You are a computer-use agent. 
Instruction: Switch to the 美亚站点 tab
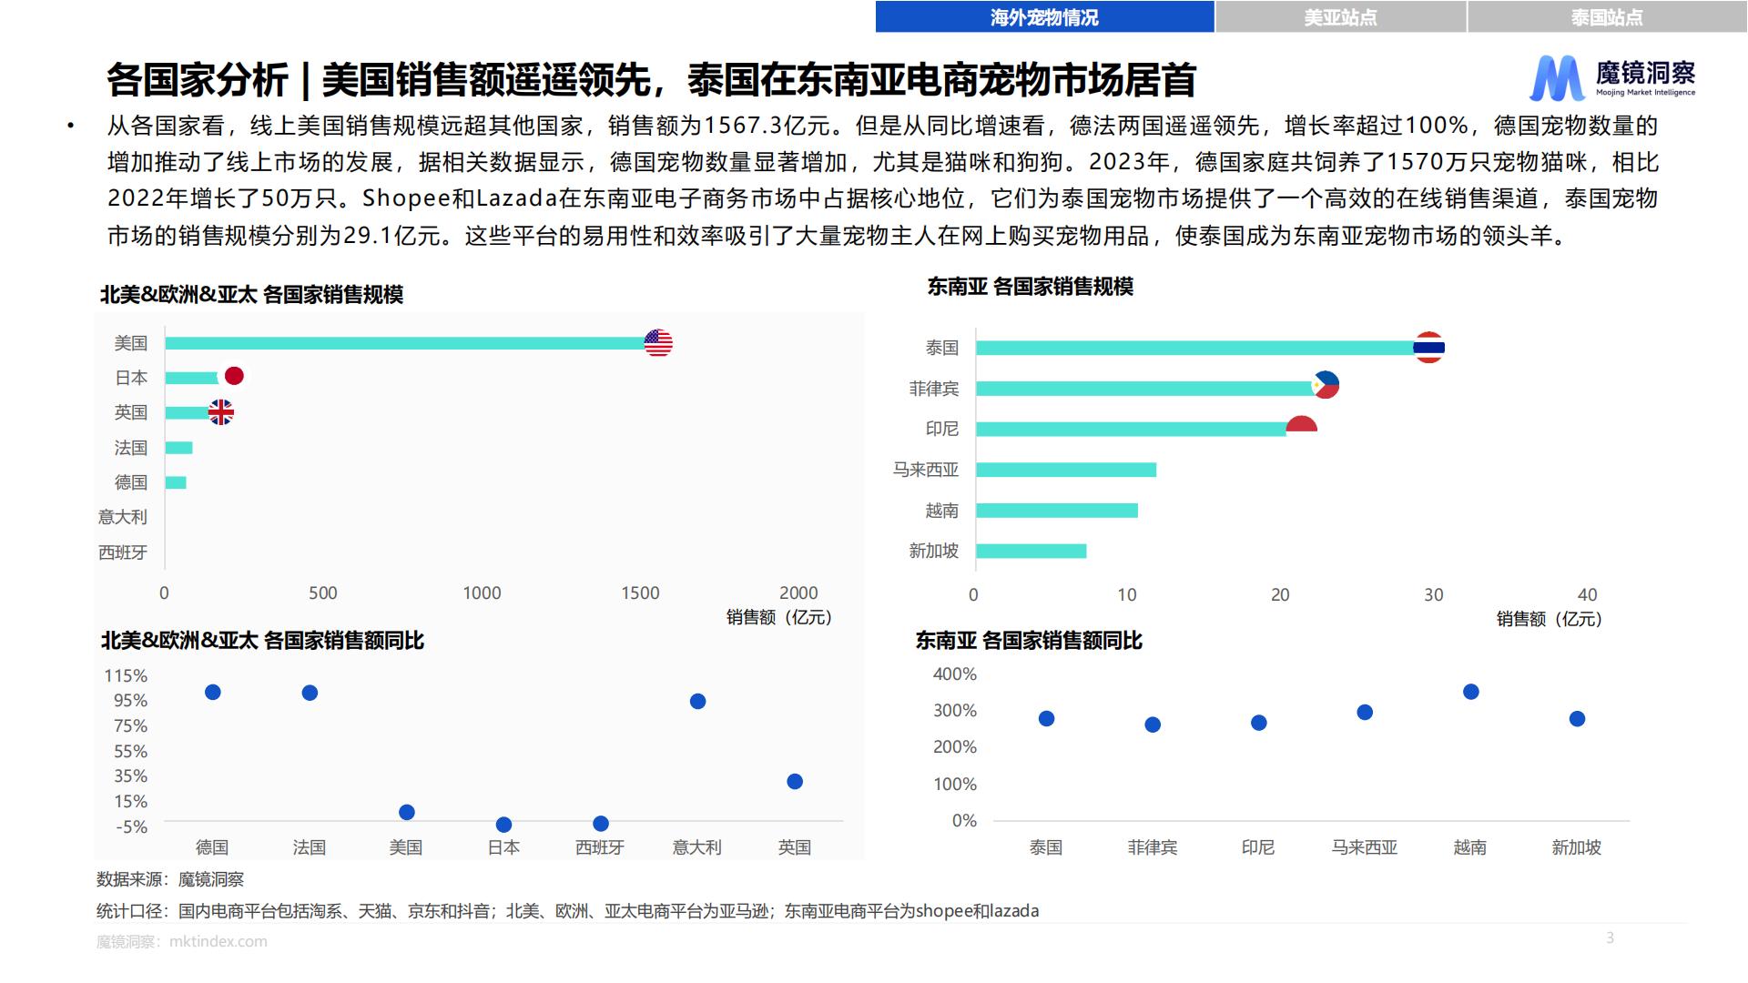click(x=1340, y=17)
